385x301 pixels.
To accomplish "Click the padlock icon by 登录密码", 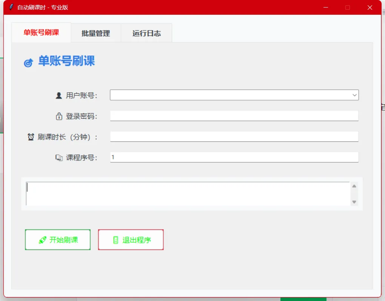I will (x=59, y=116).
